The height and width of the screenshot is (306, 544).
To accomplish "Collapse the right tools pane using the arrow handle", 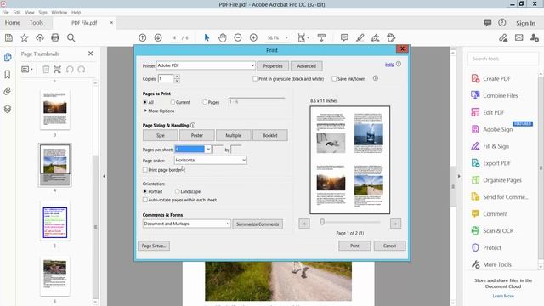I will click(459, 176).
